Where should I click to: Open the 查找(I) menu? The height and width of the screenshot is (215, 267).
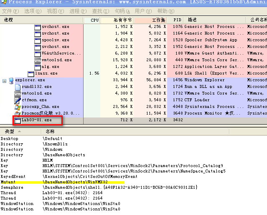100,11
